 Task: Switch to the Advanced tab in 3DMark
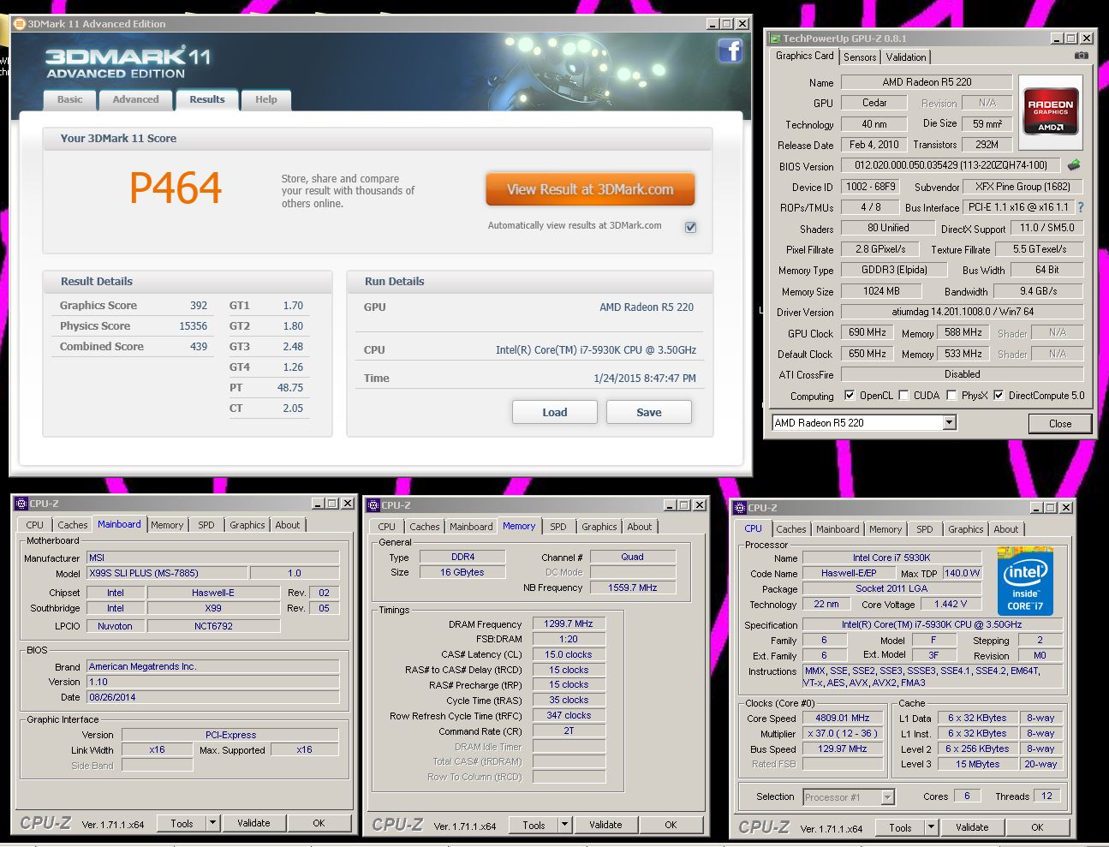click(x=135, y=99)
